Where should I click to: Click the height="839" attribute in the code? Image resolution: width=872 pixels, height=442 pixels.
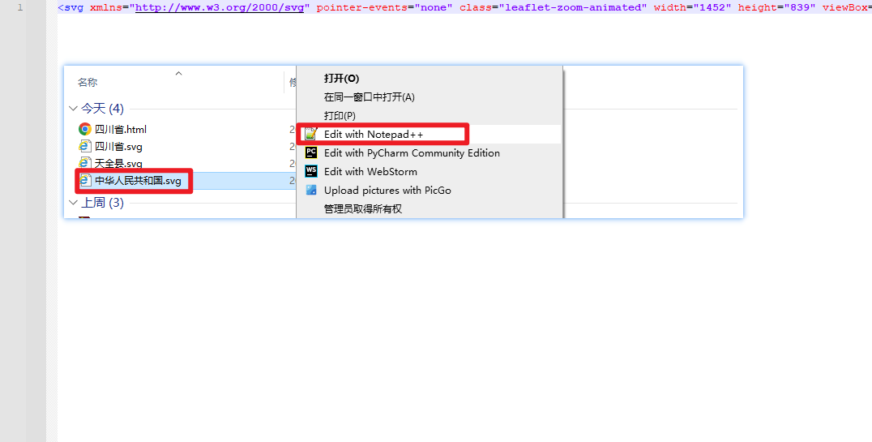[776, 8]
